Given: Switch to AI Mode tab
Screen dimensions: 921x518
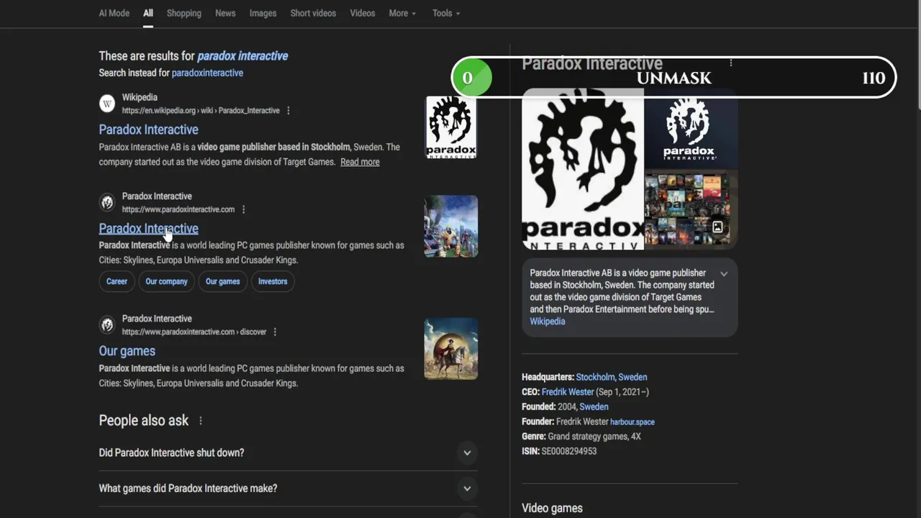Looking at the screenshot, I should point(114,13).
